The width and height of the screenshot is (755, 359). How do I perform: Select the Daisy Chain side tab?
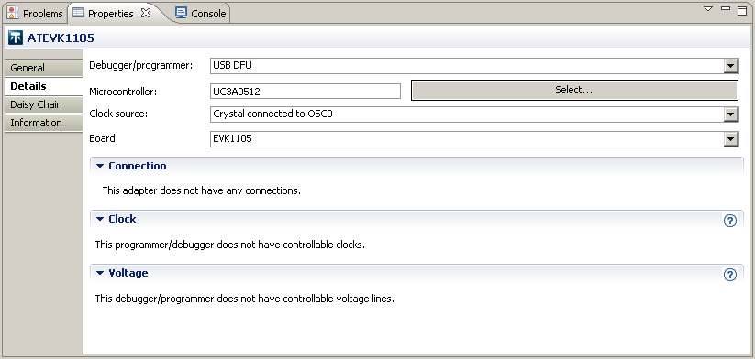(x=43, y=104)
